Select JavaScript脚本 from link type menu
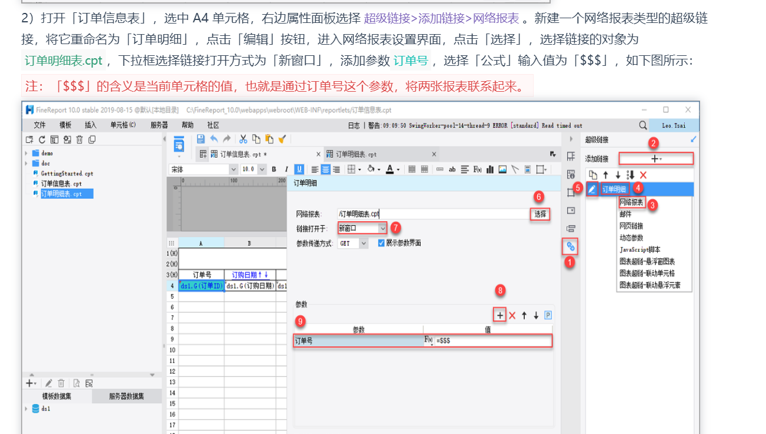 coord(640,249)
